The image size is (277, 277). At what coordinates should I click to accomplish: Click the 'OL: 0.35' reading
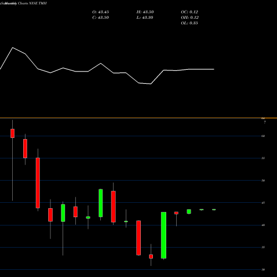(189, 23)
